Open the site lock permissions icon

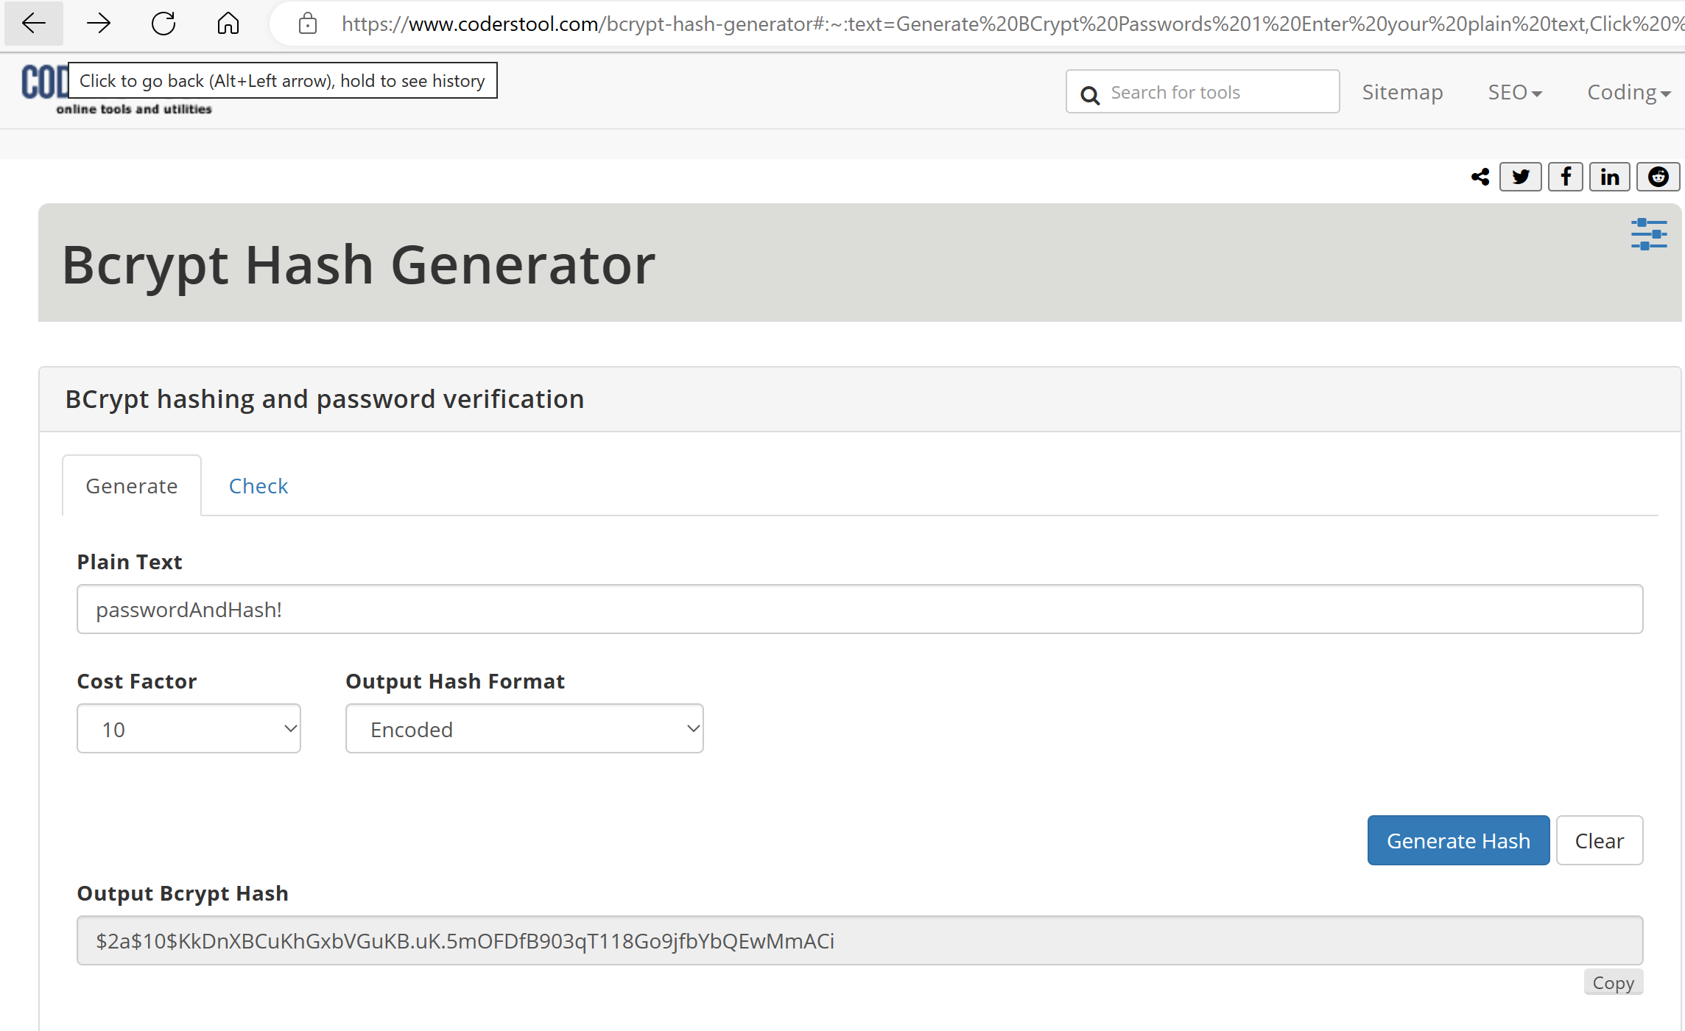pyautogui.click(x=308, y=23)
